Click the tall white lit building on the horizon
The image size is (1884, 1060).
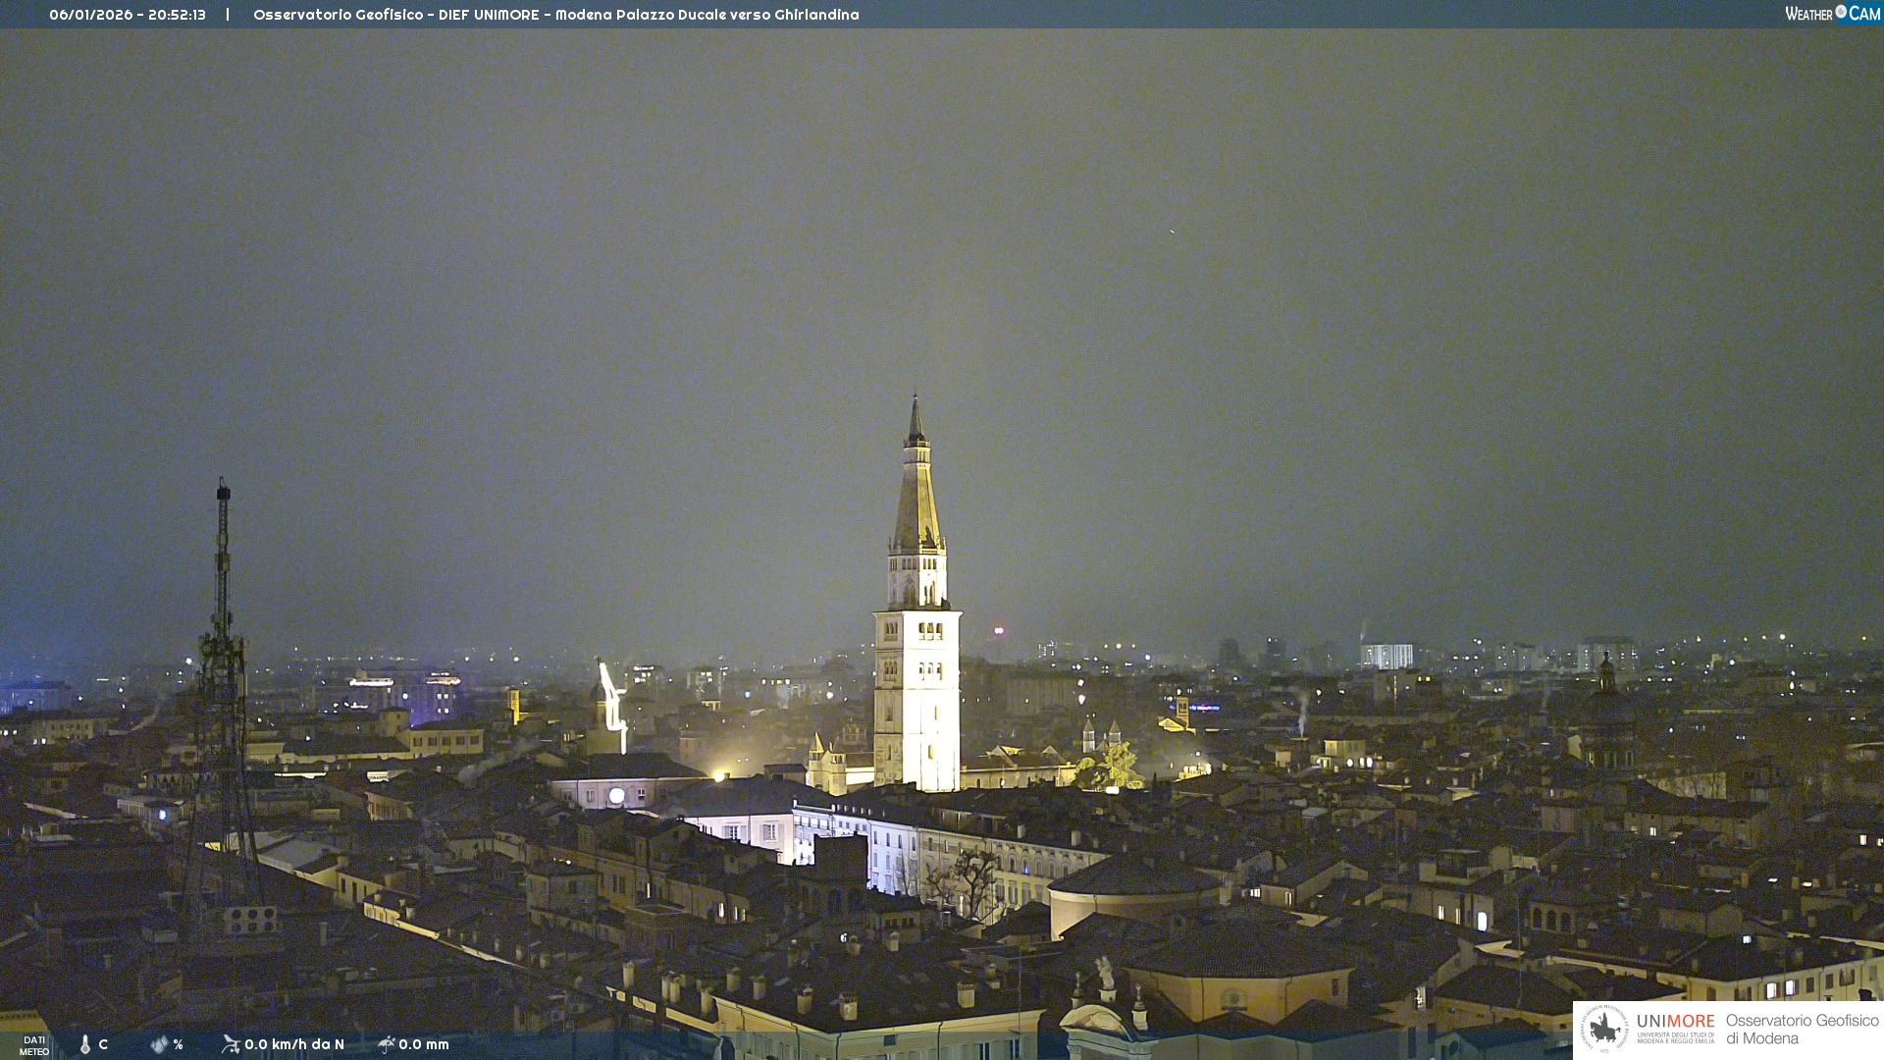click(1386, 656)
